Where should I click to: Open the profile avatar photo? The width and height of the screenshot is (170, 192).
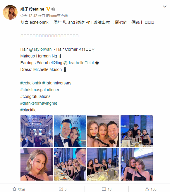coord(10,12)
